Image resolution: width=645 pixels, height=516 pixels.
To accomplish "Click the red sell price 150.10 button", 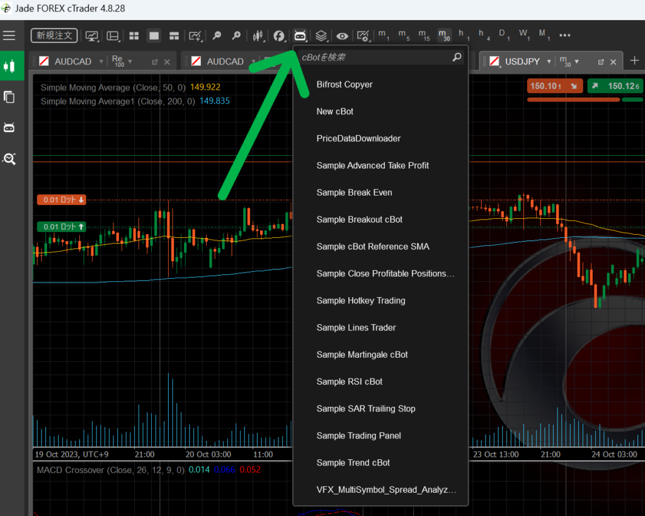I will tap(555, 86).
